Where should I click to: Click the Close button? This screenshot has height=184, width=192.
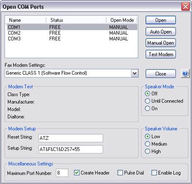click(x=161, y=74)
